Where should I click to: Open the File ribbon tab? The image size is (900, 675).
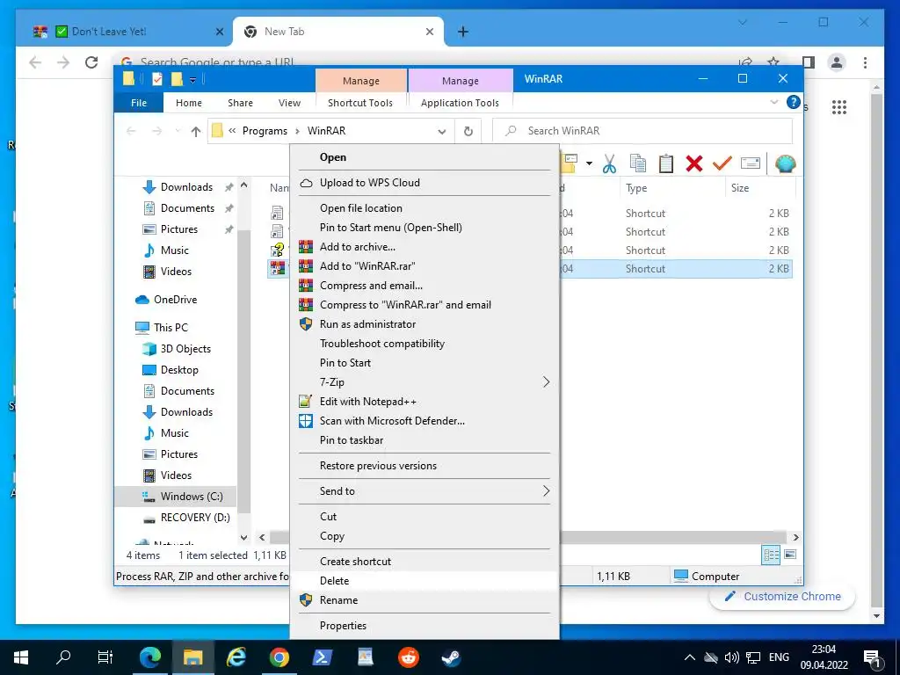(139, 103)
